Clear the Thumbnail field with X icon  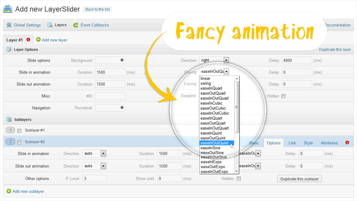[122, 108]
